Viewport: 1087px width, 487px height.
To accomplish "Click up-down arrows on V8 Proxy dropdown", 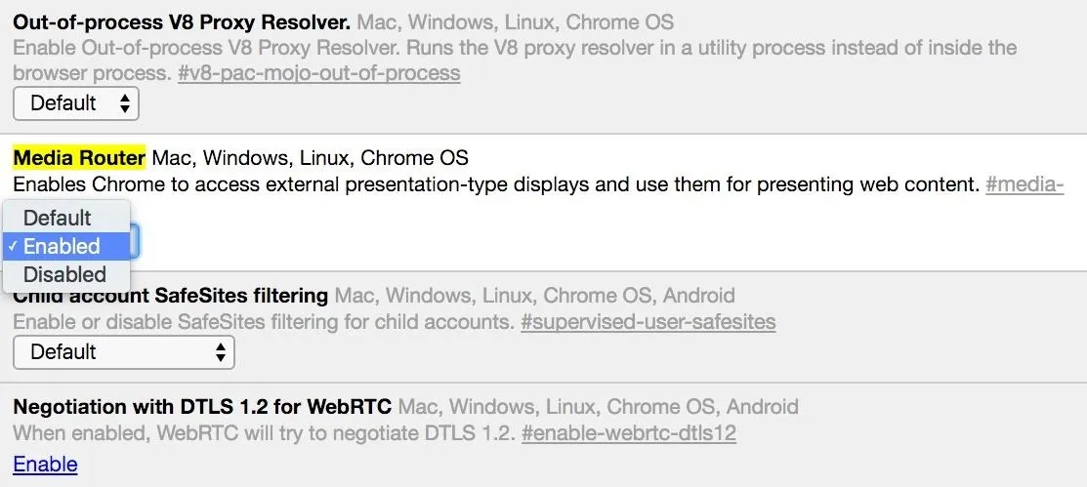I will pyautogui.click(x=125, y=103).
